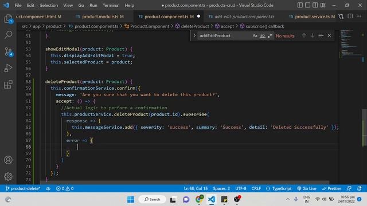The image size is (367, 206).
Task: Open the Search view in activity bar
Action: [x=8, y=35]
